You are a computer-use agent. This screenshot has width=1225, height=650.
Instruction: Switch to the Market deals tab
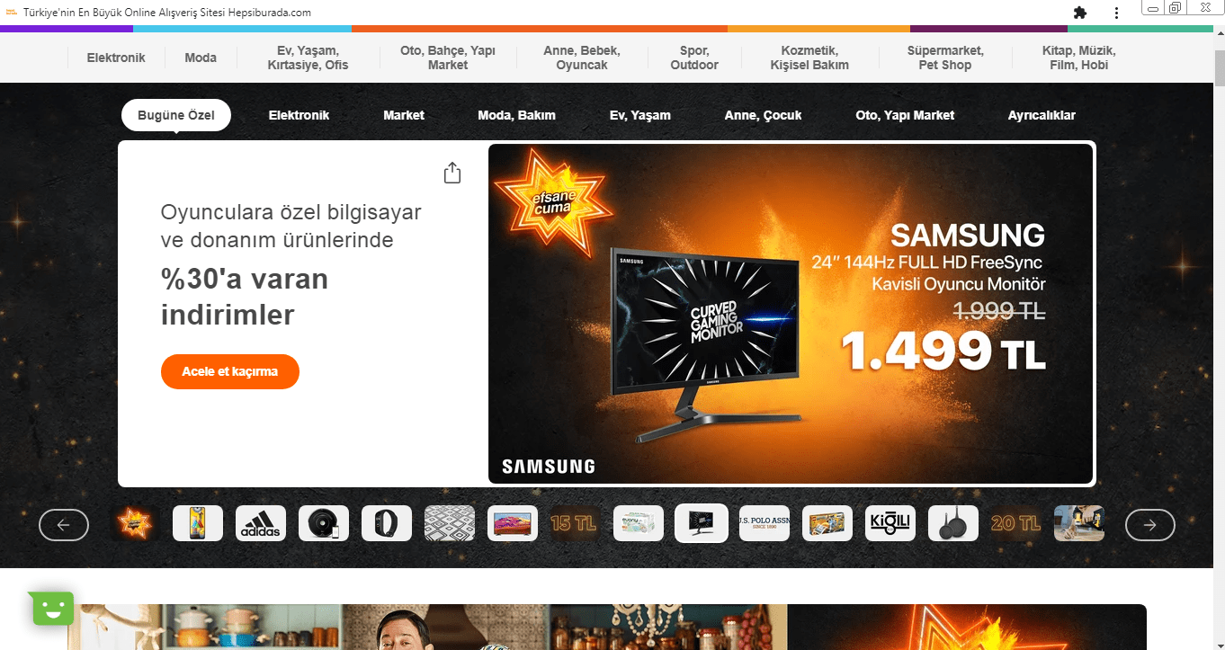(x=404, y=115)
